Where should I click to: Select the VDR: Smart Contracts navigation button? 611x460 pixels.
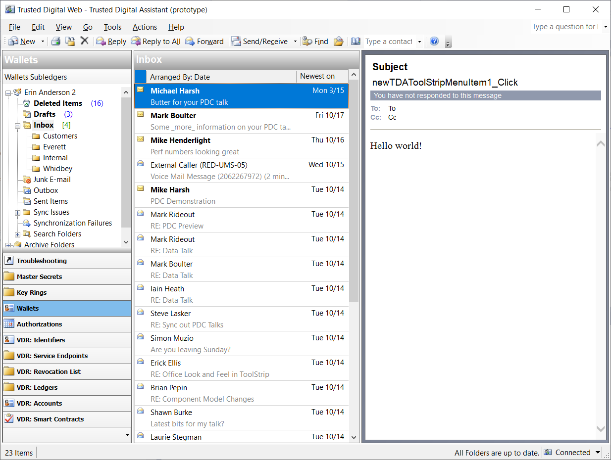point(67,419)
